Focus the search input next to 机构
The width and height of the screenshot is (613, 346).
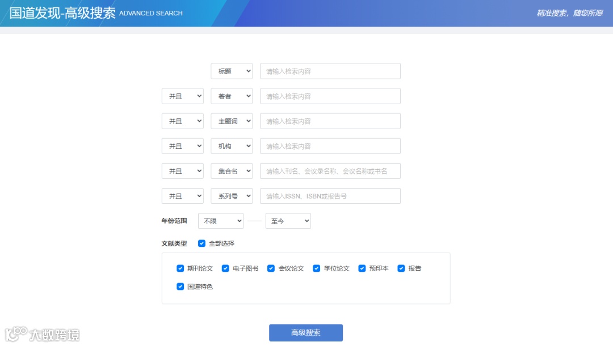(330, 146)
